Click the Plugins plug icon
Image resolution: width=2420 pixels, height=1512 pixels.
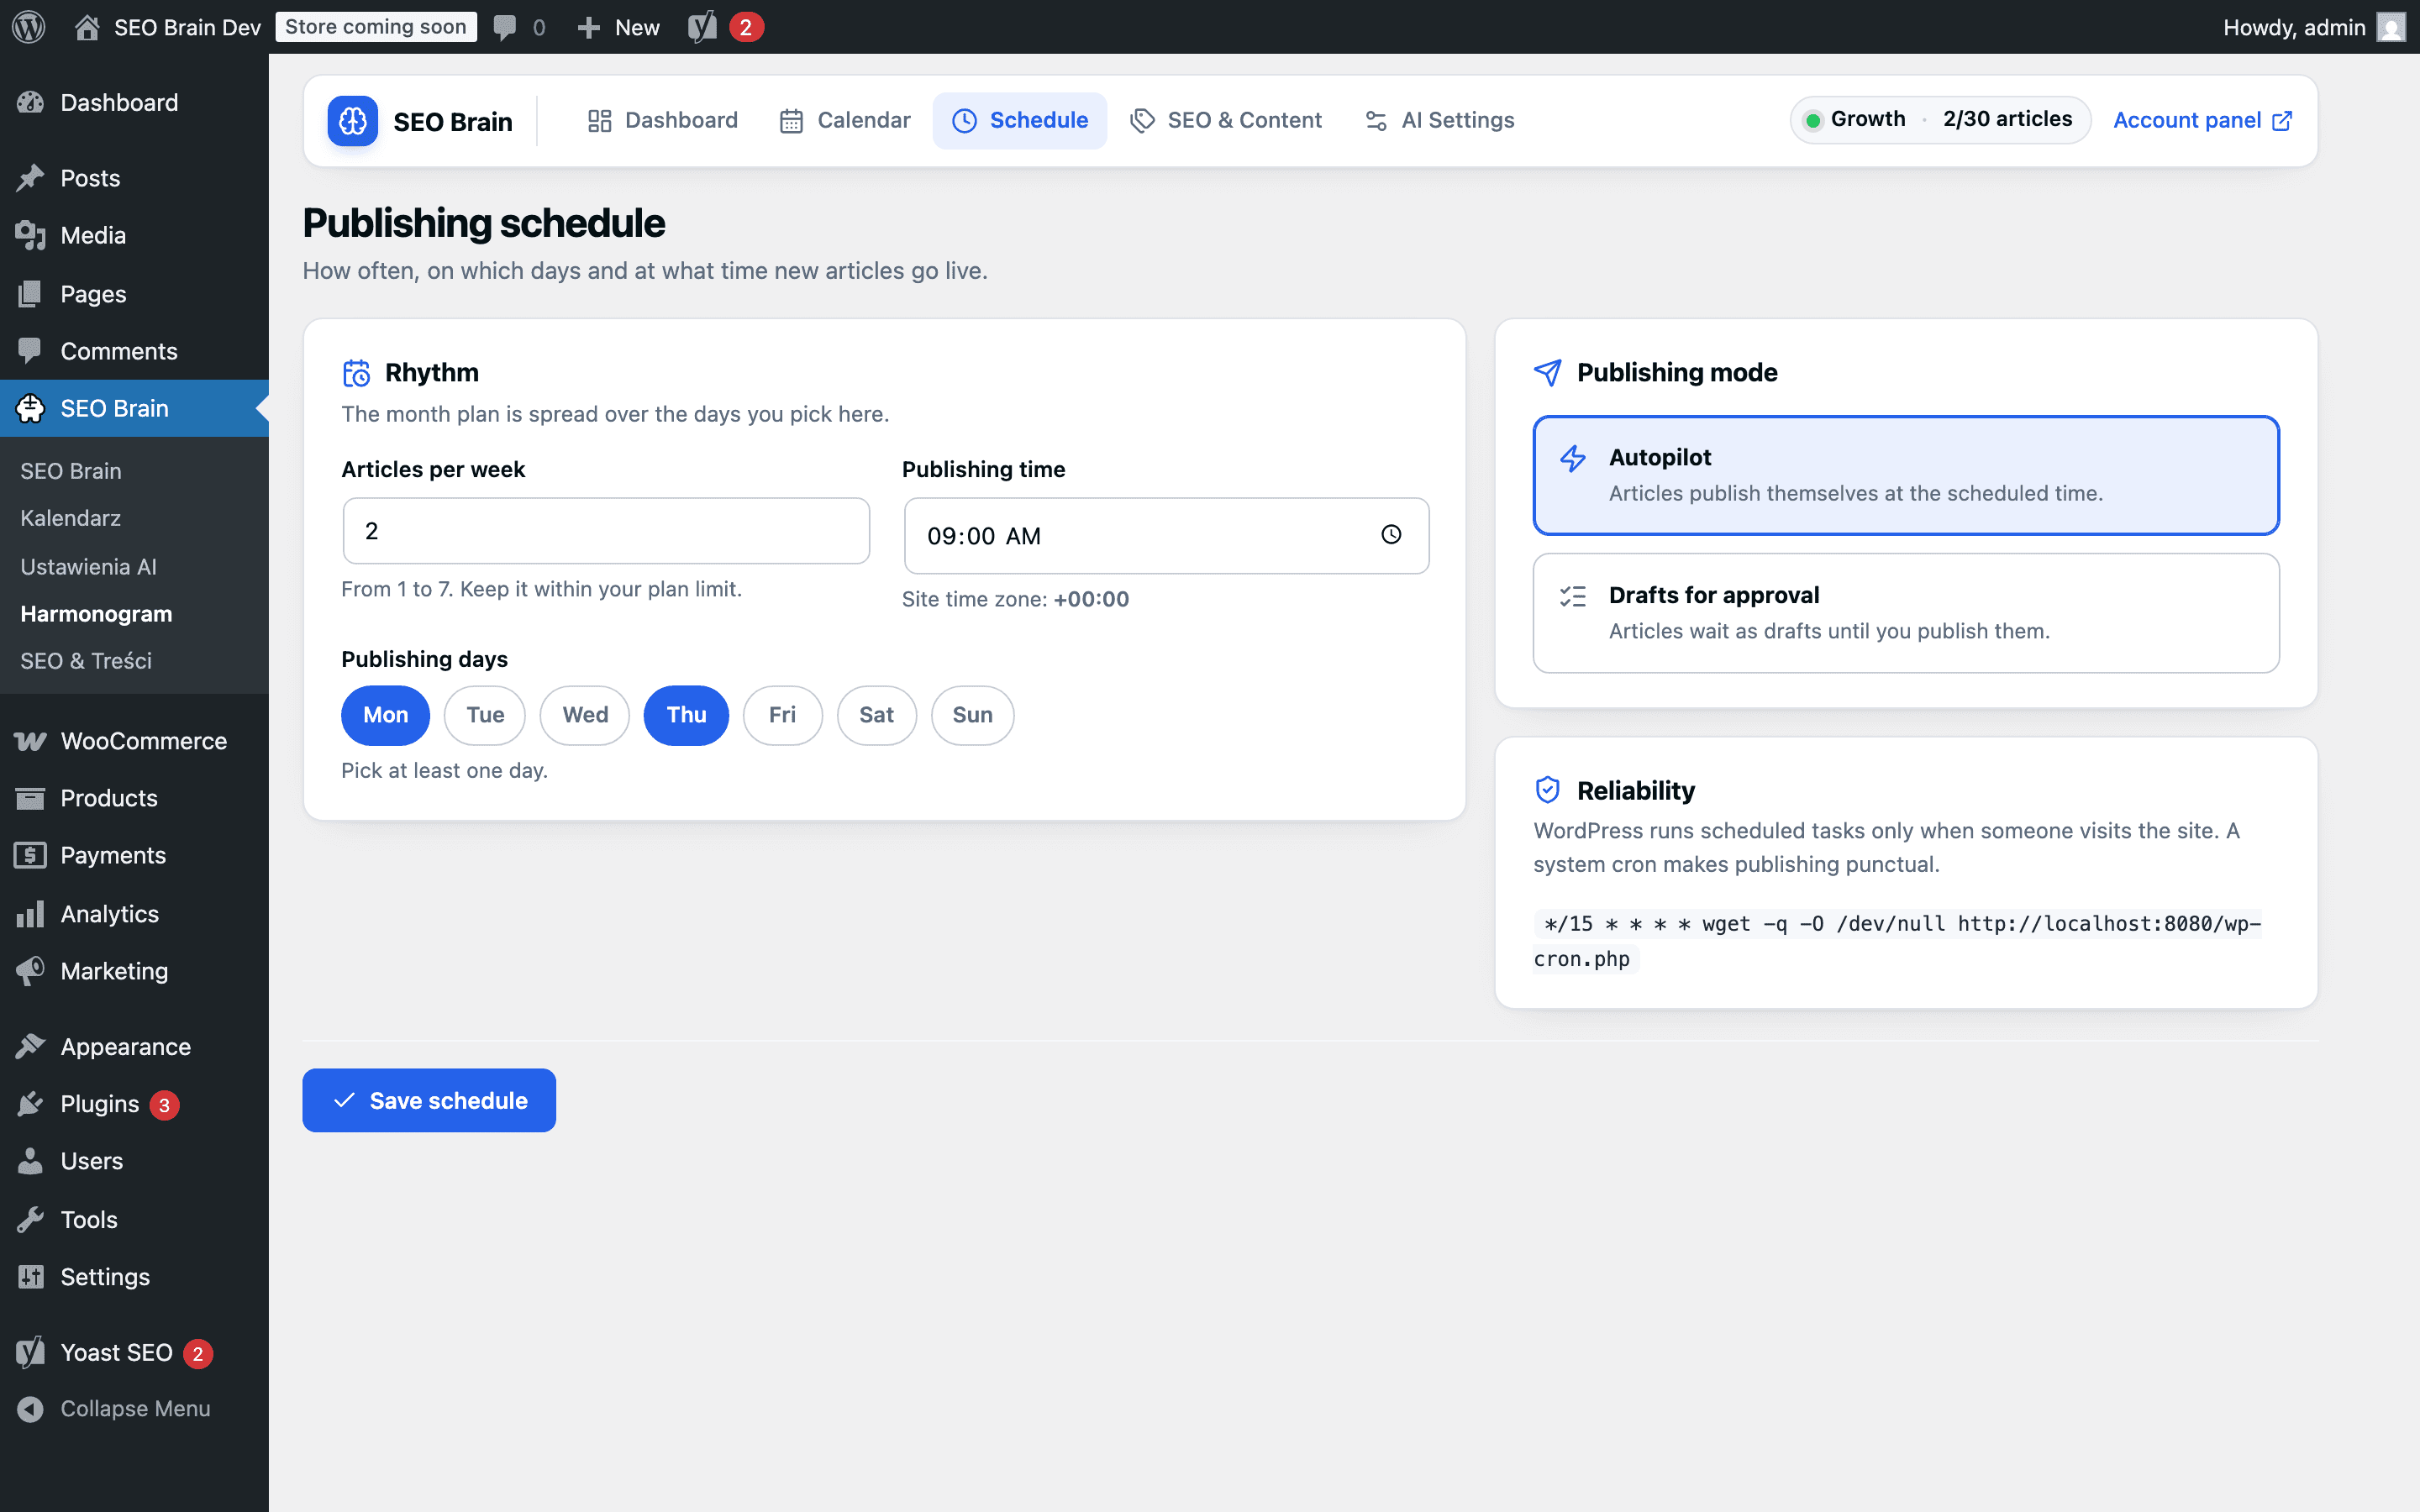30,1104
